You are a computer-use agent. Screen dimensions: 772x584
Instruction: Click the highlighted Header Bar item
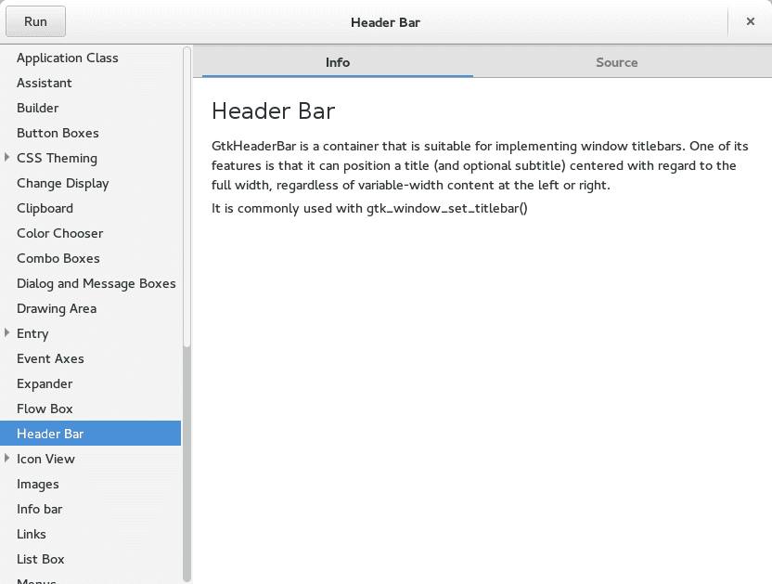[50, 434]
